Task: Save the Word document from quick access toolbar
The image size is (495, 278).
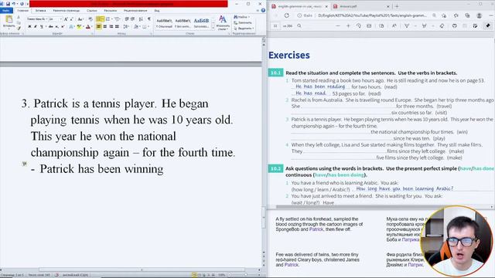Action: pos(8,4)
